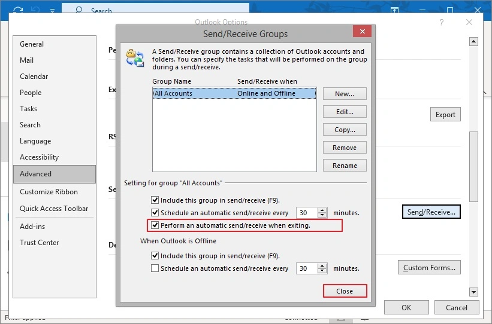Toggle offline Include this group in send/receive (F9)

(155, 255)
